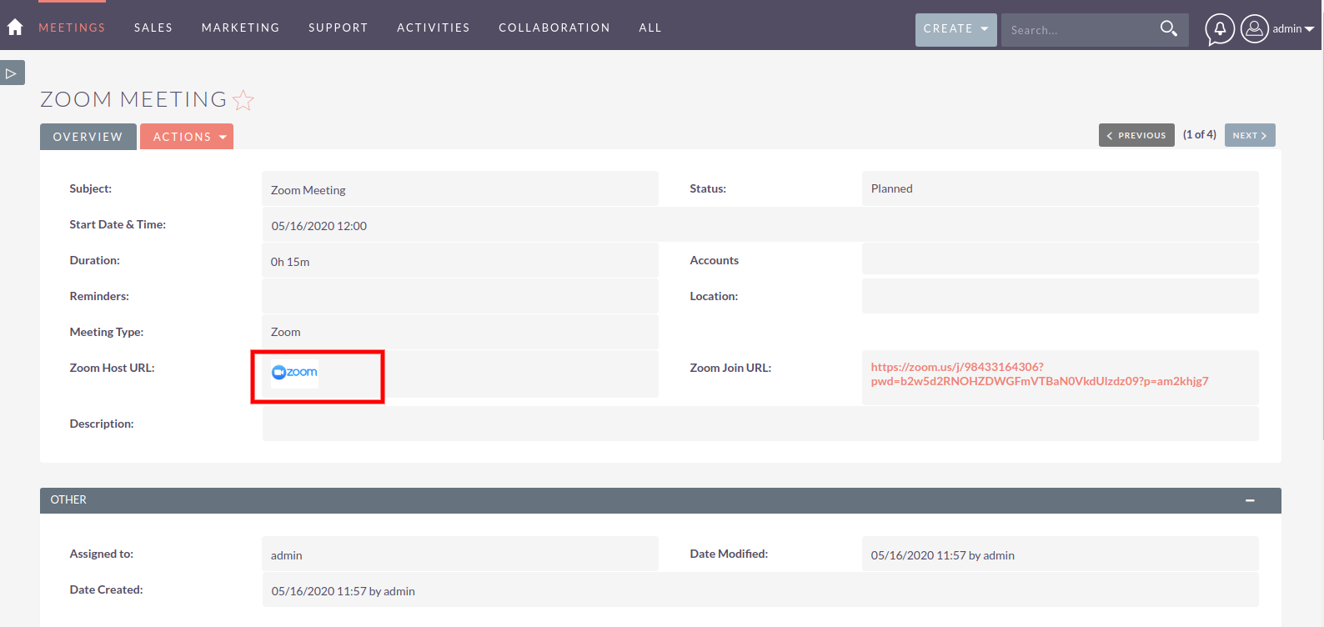This screenshot has height=627, width=1324.
Task: Expand the ACTIONS dropdown
Action: pos(187,137)
